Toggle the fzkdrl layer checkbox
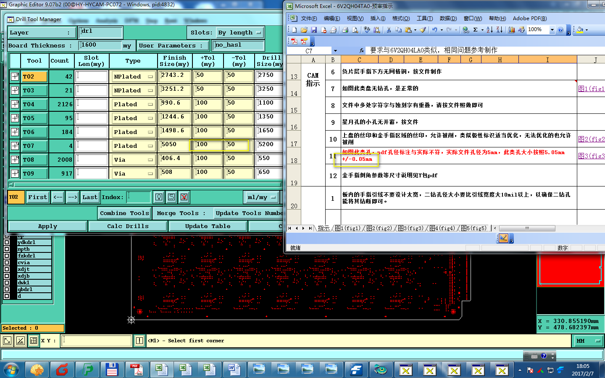 pos(6,256)
